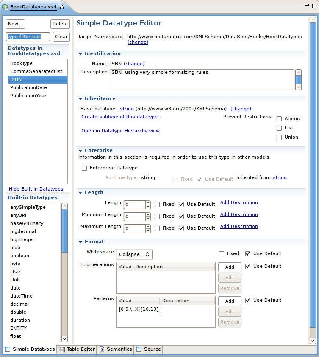The height and width of the screenshot is (357, 319).
Task: Maximize the editor pane
Action: (x=314, y=6)
